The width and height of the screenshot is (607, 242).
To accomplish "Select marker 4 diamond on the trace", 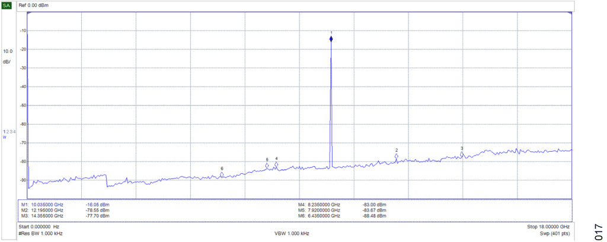I will 276,165.
